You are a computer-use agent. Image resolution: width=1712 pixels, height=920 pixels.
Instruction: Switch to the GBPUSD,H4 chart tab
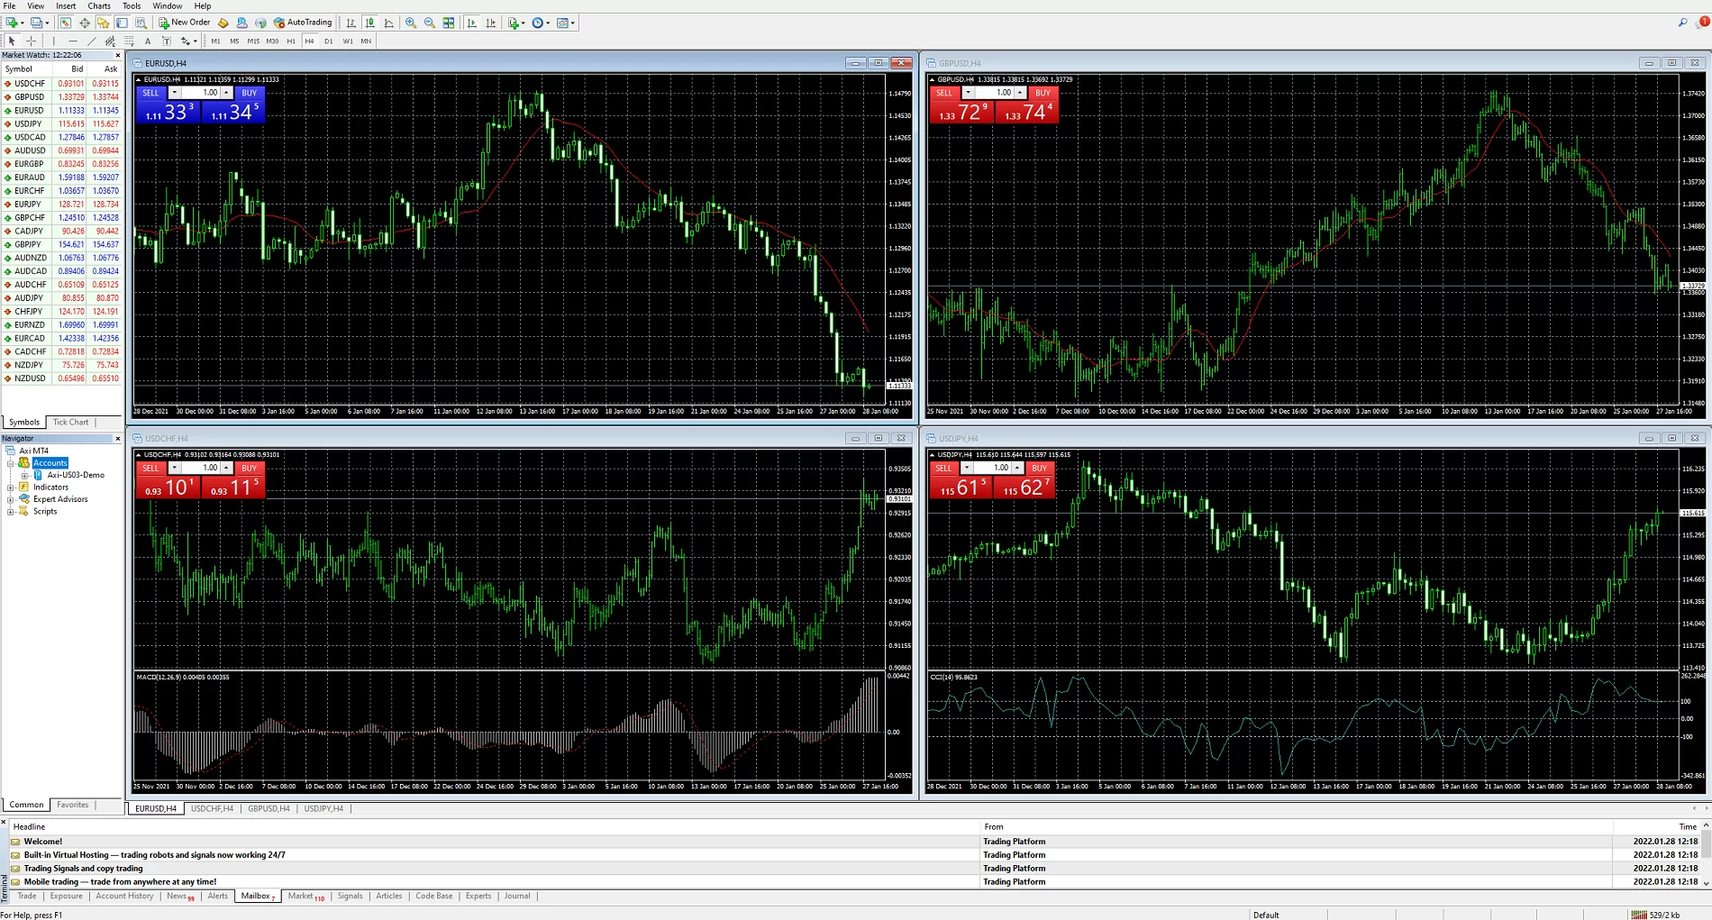coord(269,808)
